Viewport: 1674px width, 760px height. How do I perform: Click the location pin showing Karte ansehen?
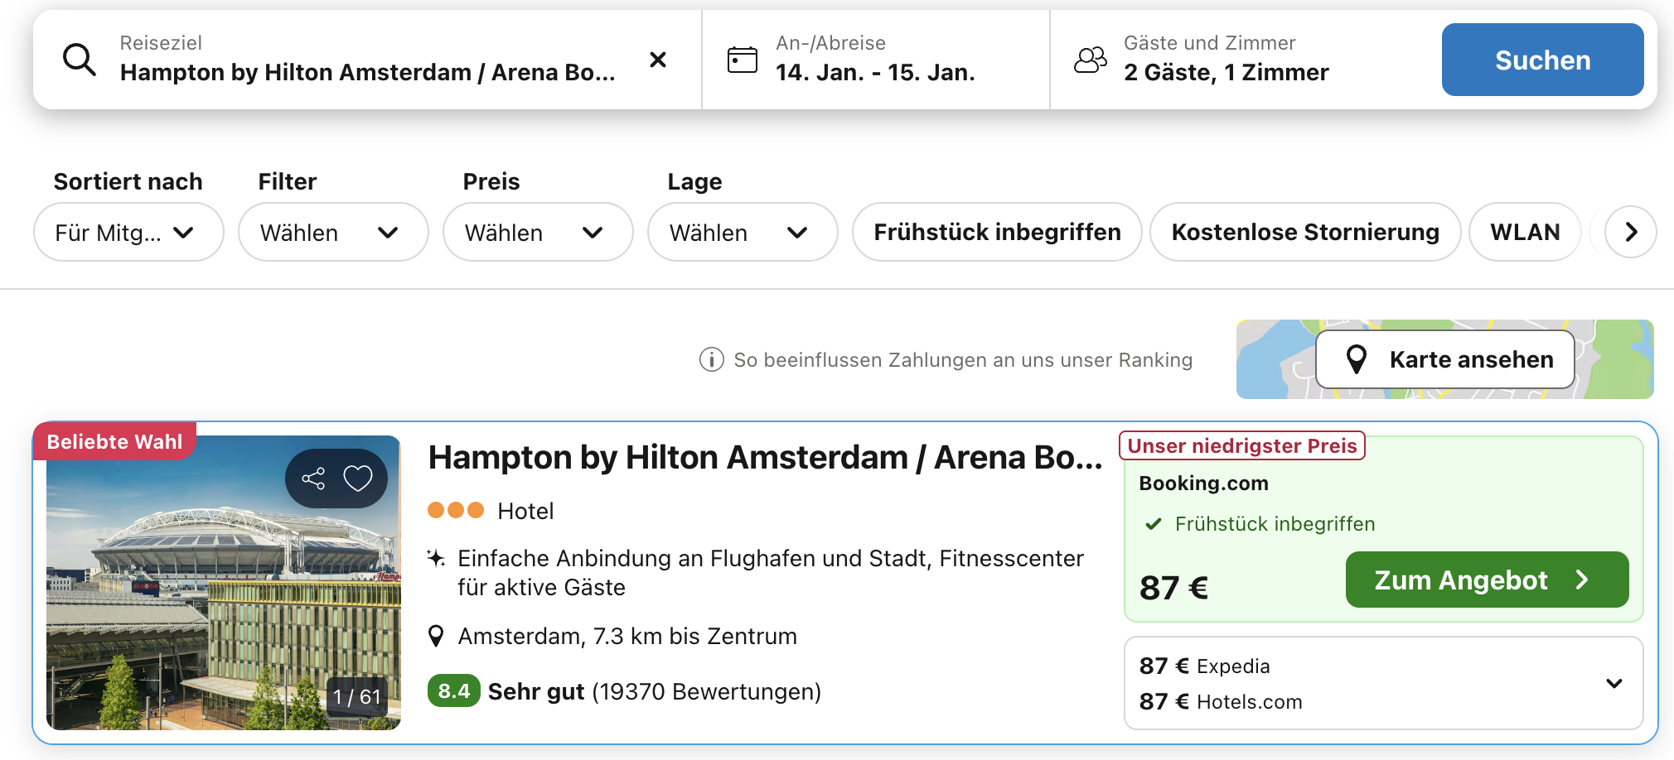[x=1357, y=359]
